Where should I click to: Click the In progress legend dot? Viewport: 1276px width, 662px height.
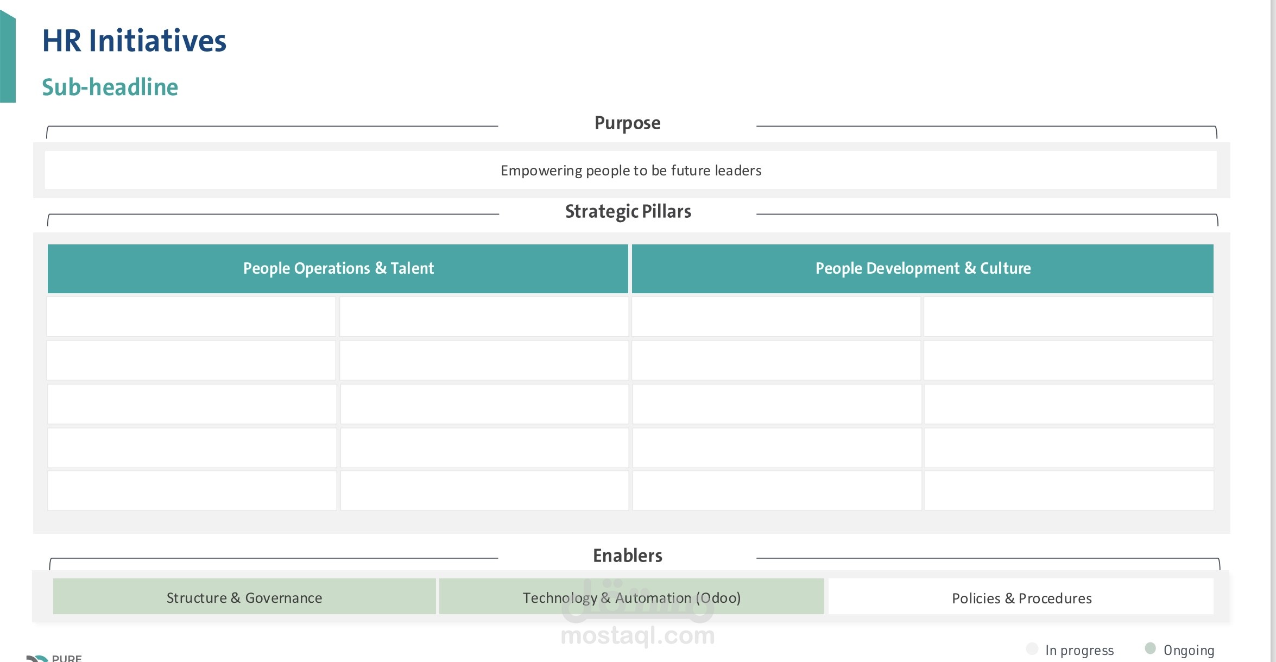click(x=1032, y=648)
